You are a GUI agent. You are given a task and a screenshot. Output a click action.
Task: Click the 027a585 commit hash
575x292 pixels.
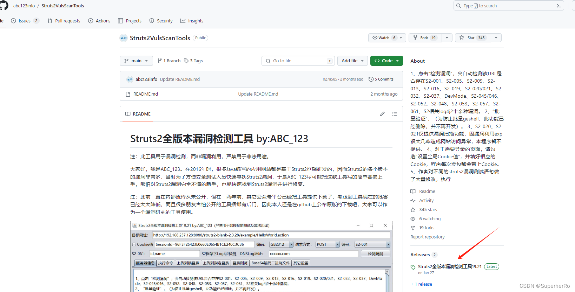[x=330, y=79]
